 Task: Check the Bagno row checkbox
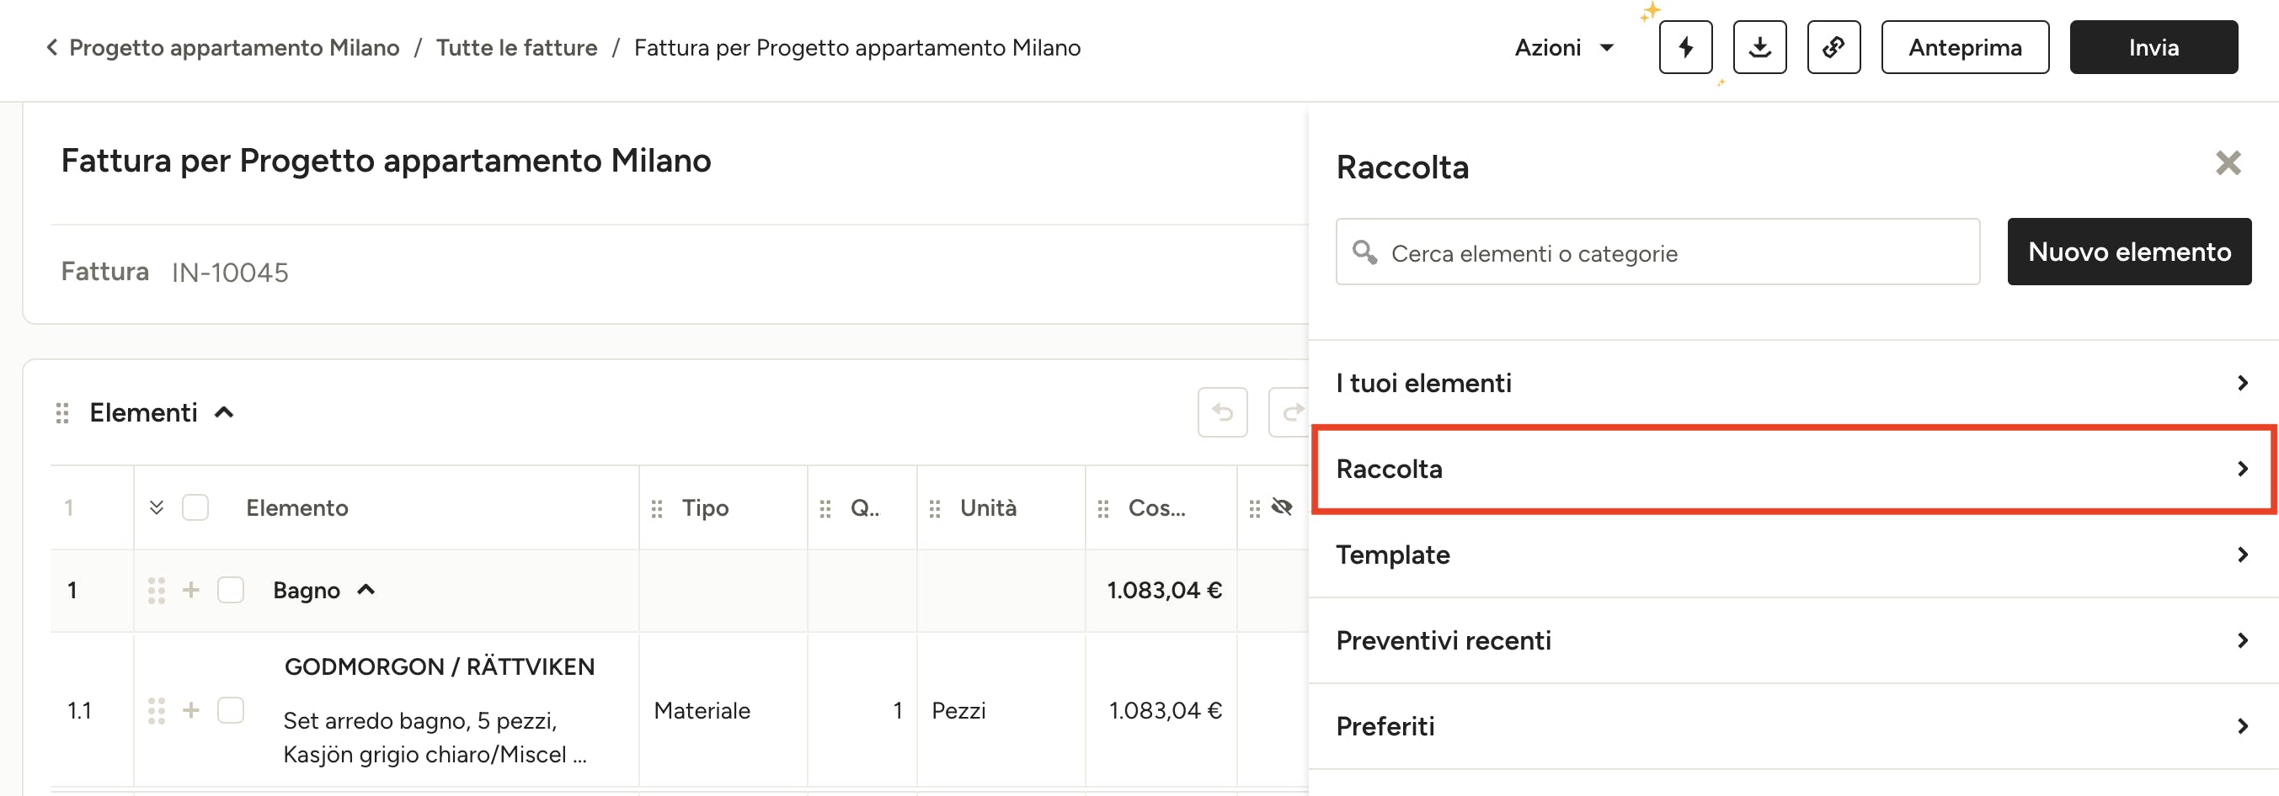pos(231,589)
